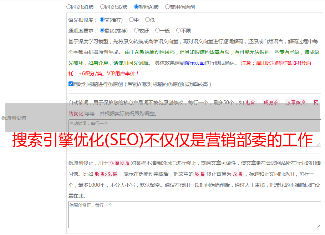Click the 自动锁词 textarea
This screenshot has height=235, width=325.
[195, 133]
